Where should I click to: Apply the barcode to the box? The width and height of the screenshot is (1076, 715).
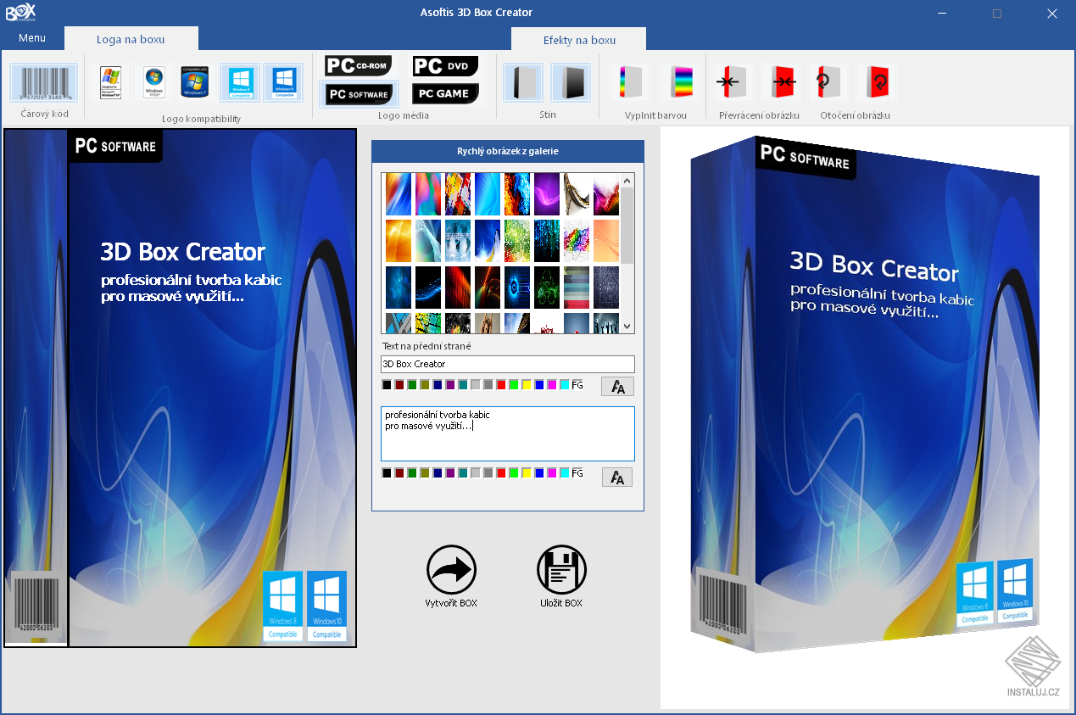pos(42,82)
